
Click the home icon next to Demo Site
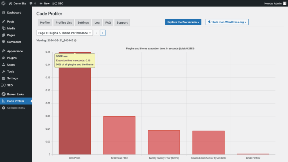(x=10, y=3)
